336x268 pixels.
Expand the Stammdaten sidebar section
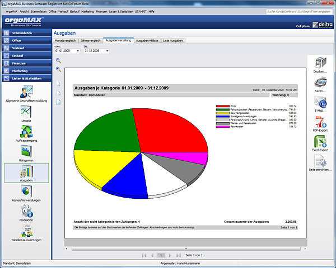click(x=27, y=33)
